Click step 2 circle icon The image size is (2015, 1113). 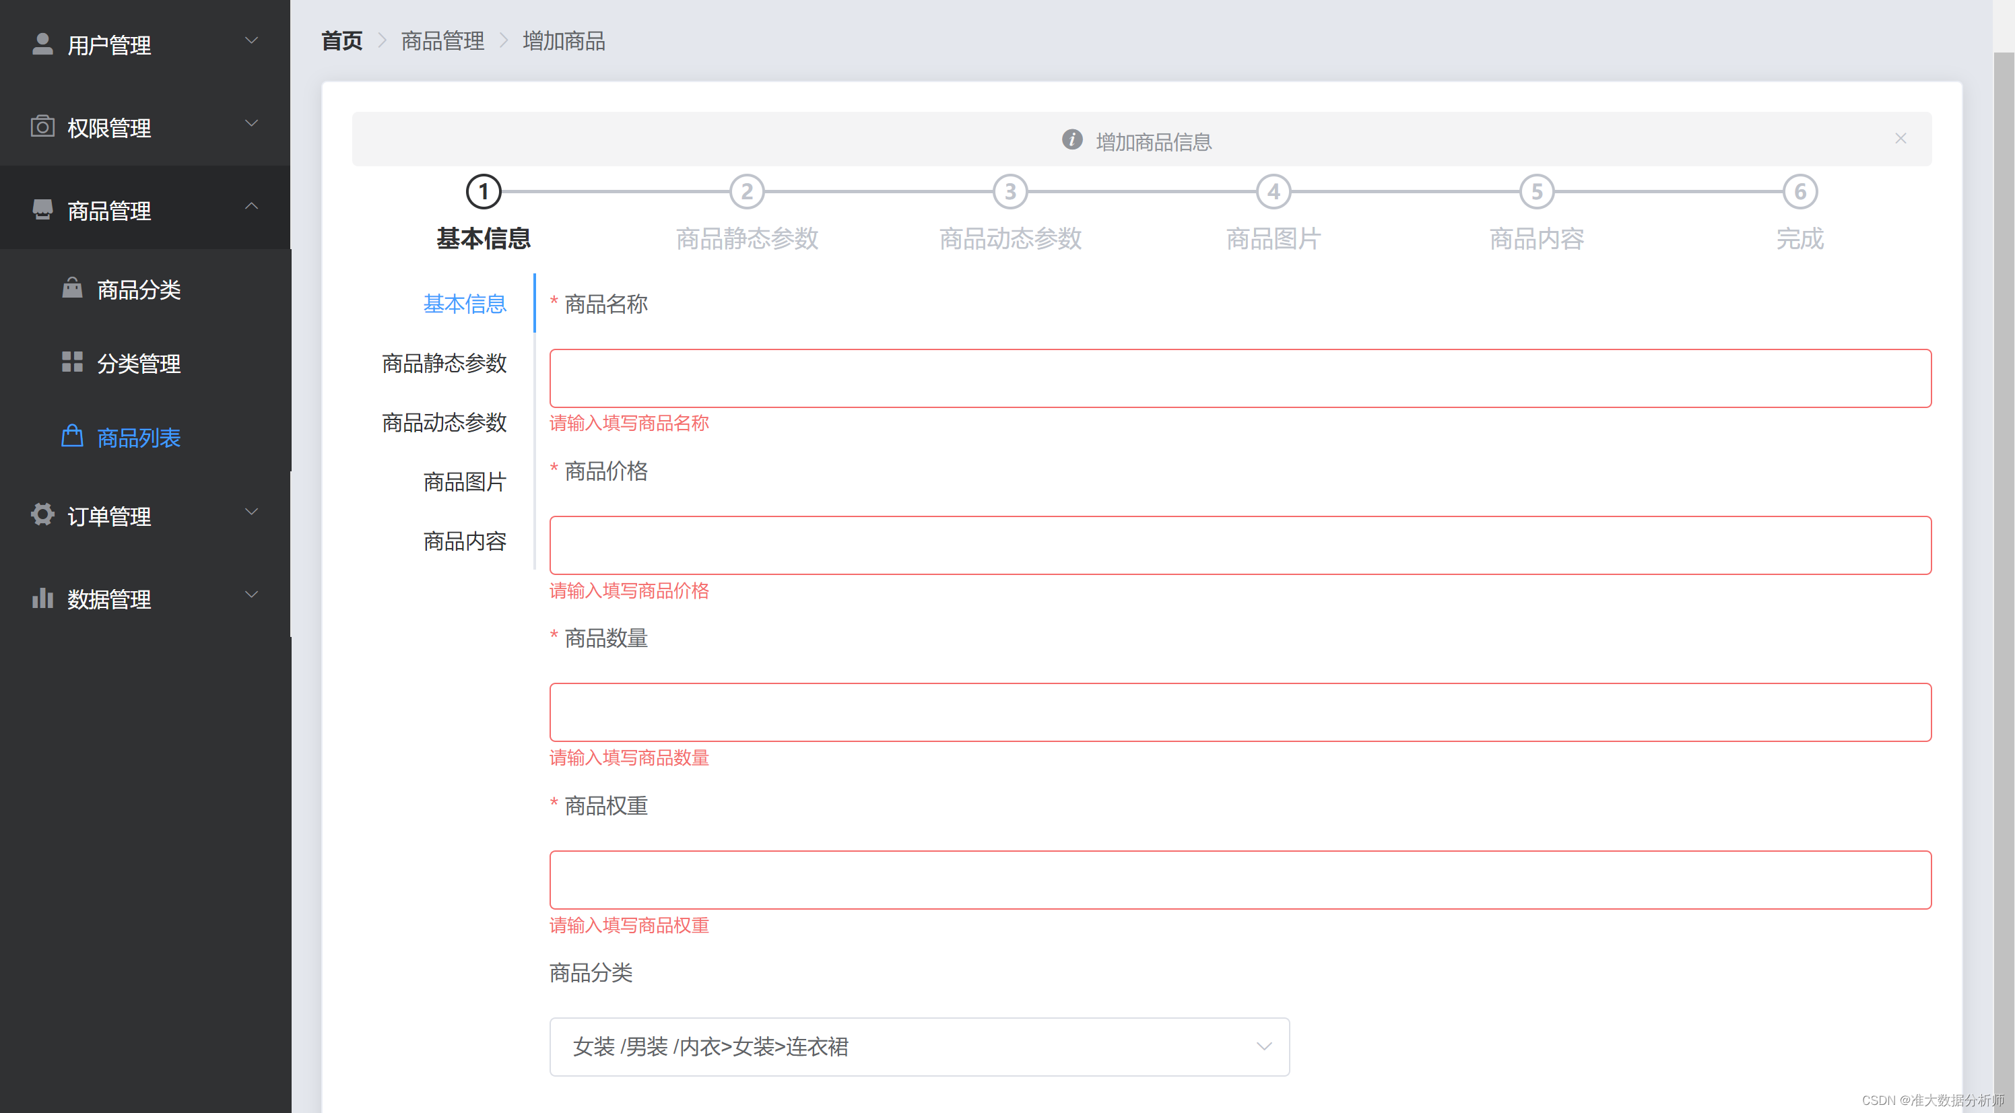click(x=746, y=192)
